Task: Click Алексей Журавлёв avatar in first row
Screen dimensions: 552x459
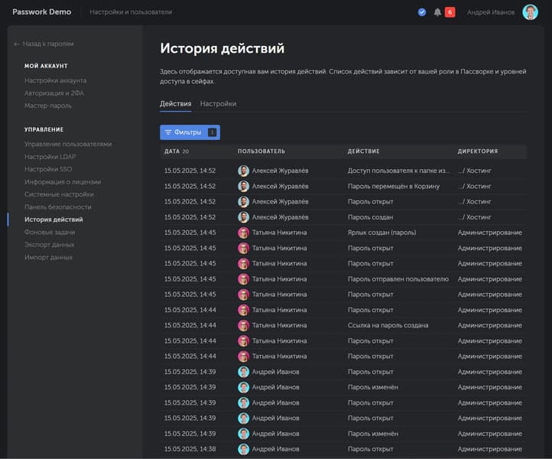Action: (x=243, y=171)
